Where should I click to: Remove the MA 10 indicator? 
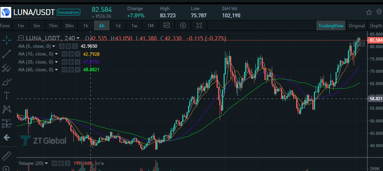click(x=77, y=54)
